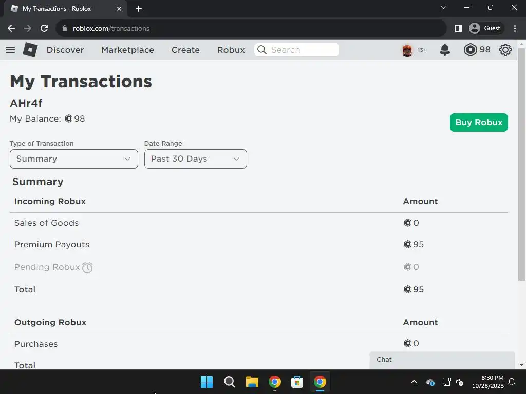Click the muted volume tray icon
The width and height of the screenshot is (526, 394).
(460, 382)
